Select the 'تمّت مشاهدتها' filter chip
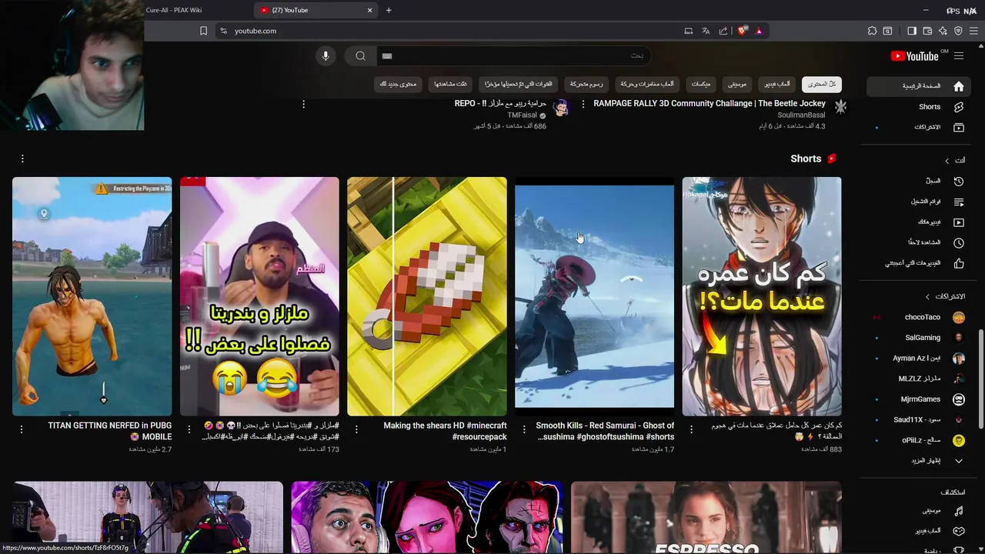Viewport: 985px width, 554px height. coord(451,84)
